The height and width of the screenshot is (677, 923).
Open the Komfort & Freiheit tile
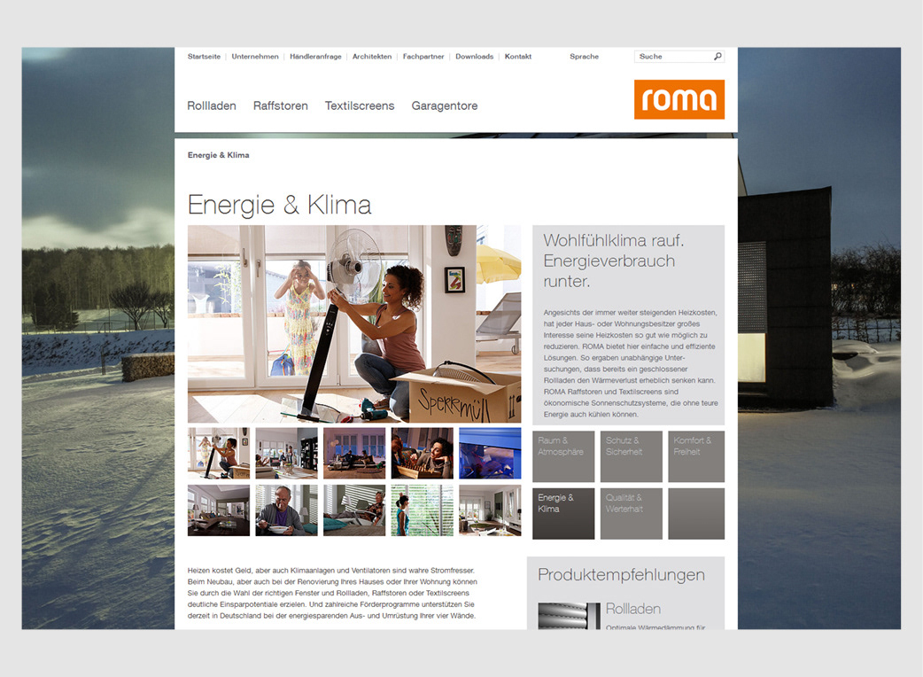pos(696,456)
